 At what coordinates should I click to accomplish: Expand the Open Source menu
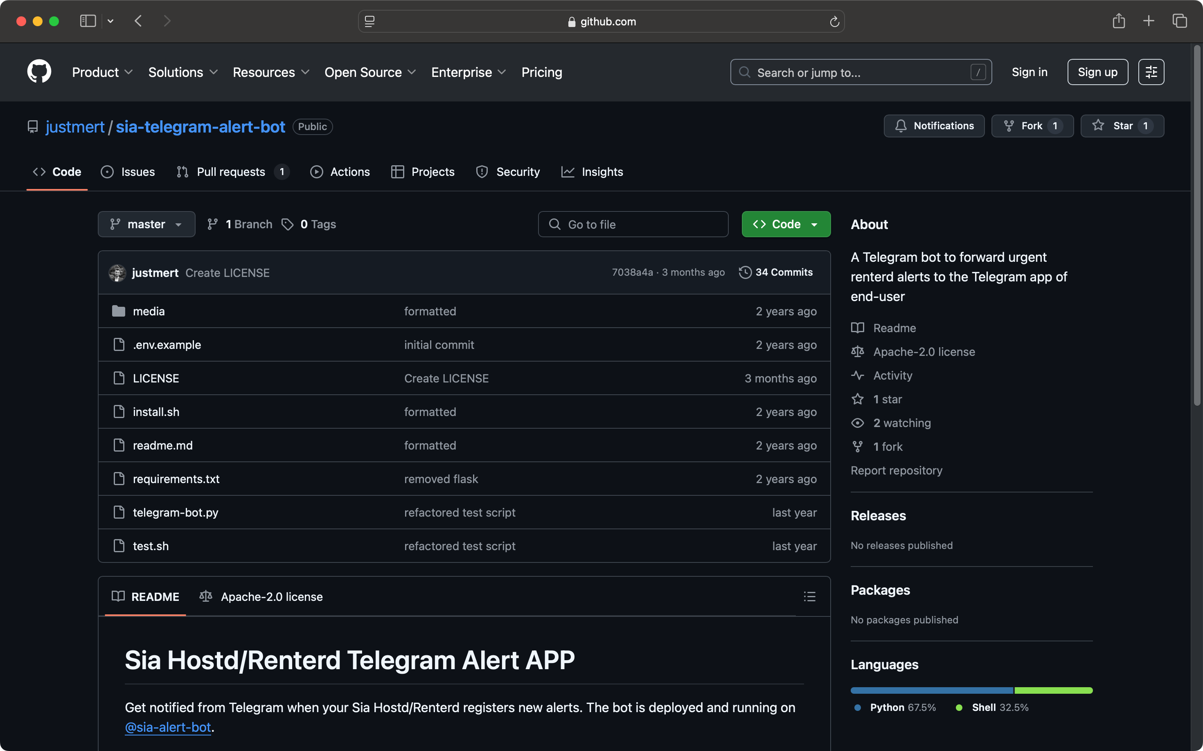pyautogui.click(x=370, y=72)
